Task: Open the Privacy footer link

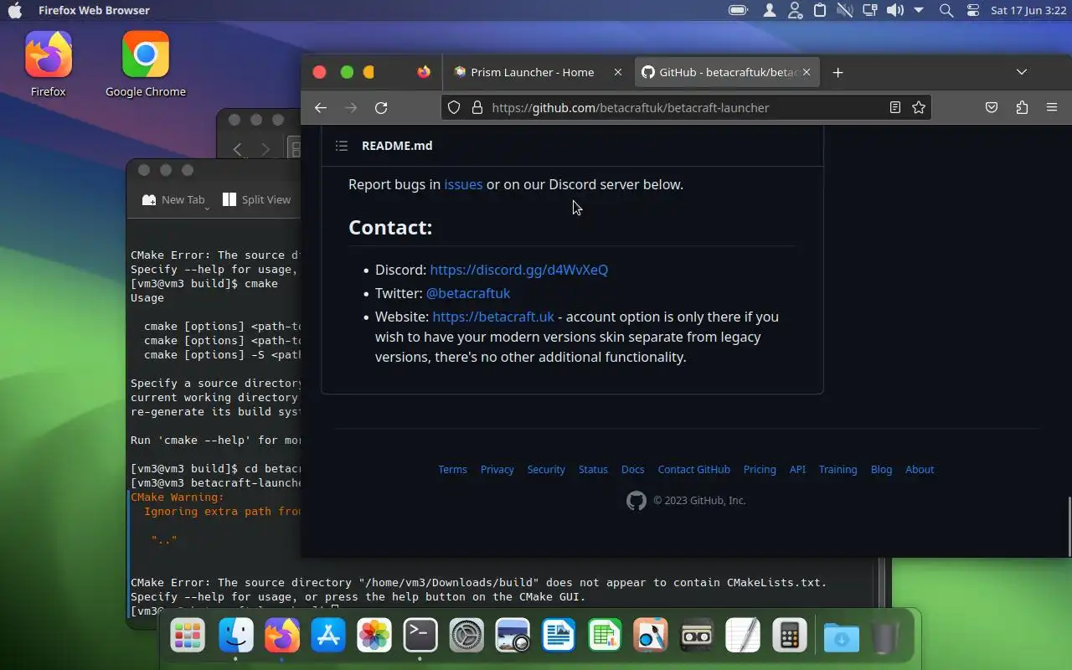Action: point(497,470)
